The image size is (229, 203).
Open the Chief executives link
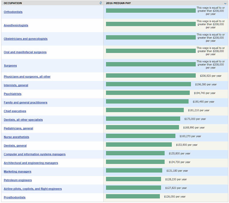(15, 111)
